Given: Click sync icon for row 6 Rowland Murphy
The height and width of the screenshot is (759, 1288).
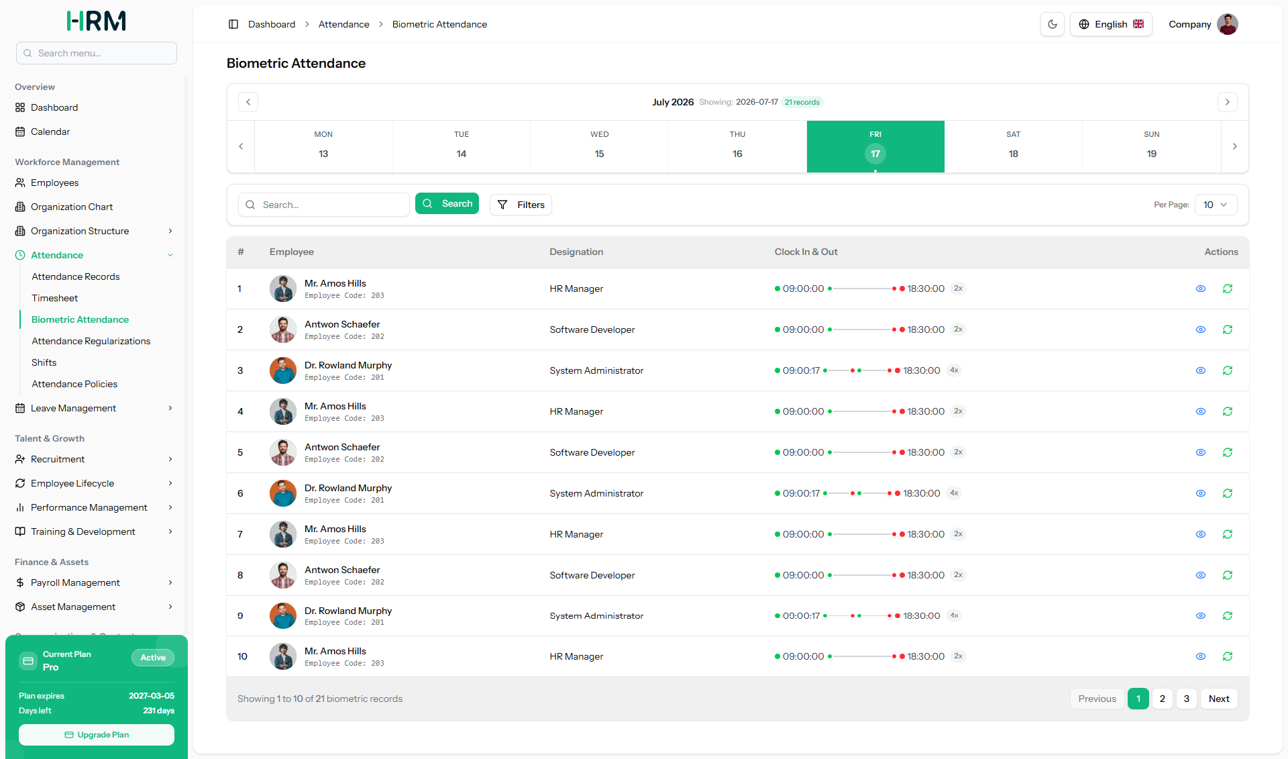Looking at the screenshot, I should pos(1228,493).
